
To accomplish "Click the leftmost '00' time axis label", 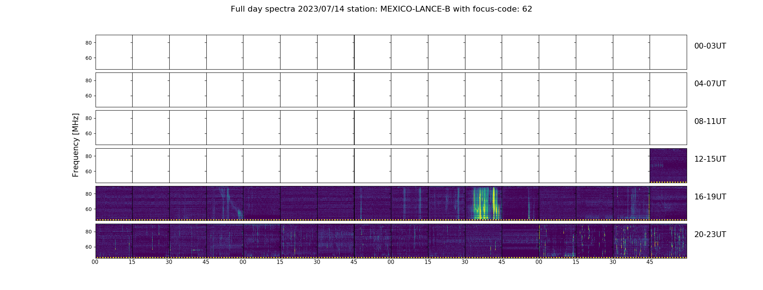I will point(95,262).
